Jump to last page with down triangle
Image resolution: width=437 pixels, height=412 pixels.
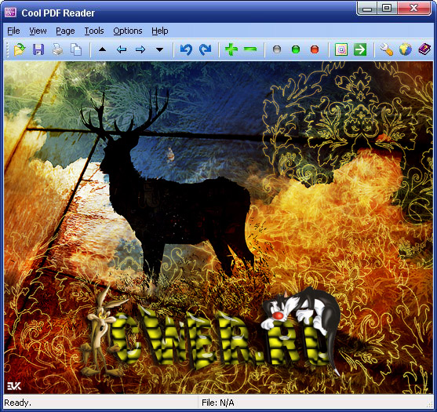click(x=159, y=50)
